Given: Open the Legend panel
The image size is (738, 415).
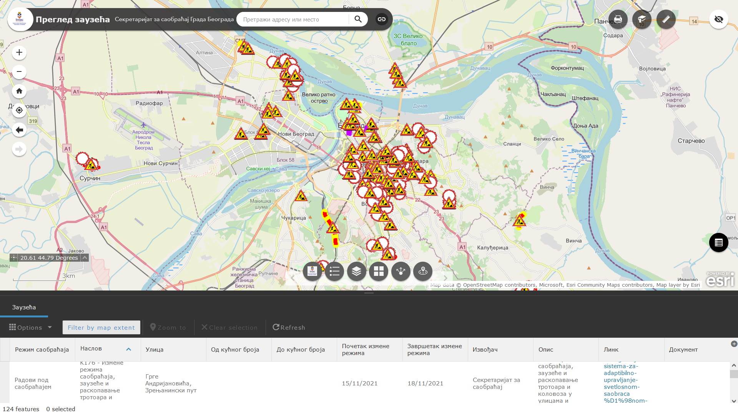Looking at the screenshot, I should click(x=334, y=271).
